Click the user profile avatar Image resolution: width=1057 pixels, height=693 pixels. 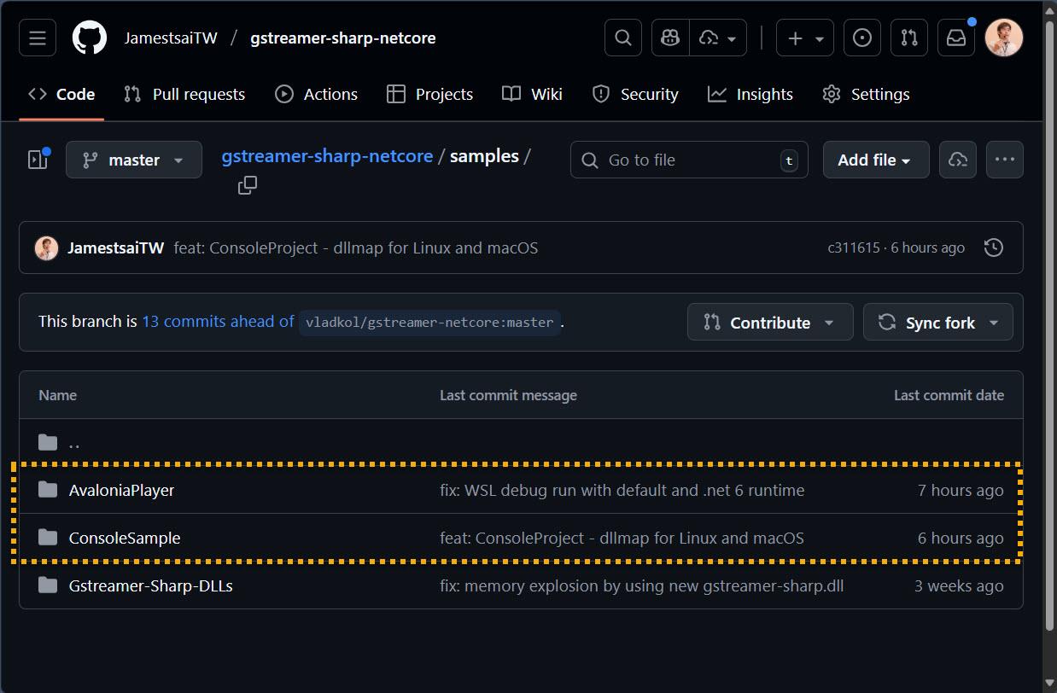coord(1004,38)
